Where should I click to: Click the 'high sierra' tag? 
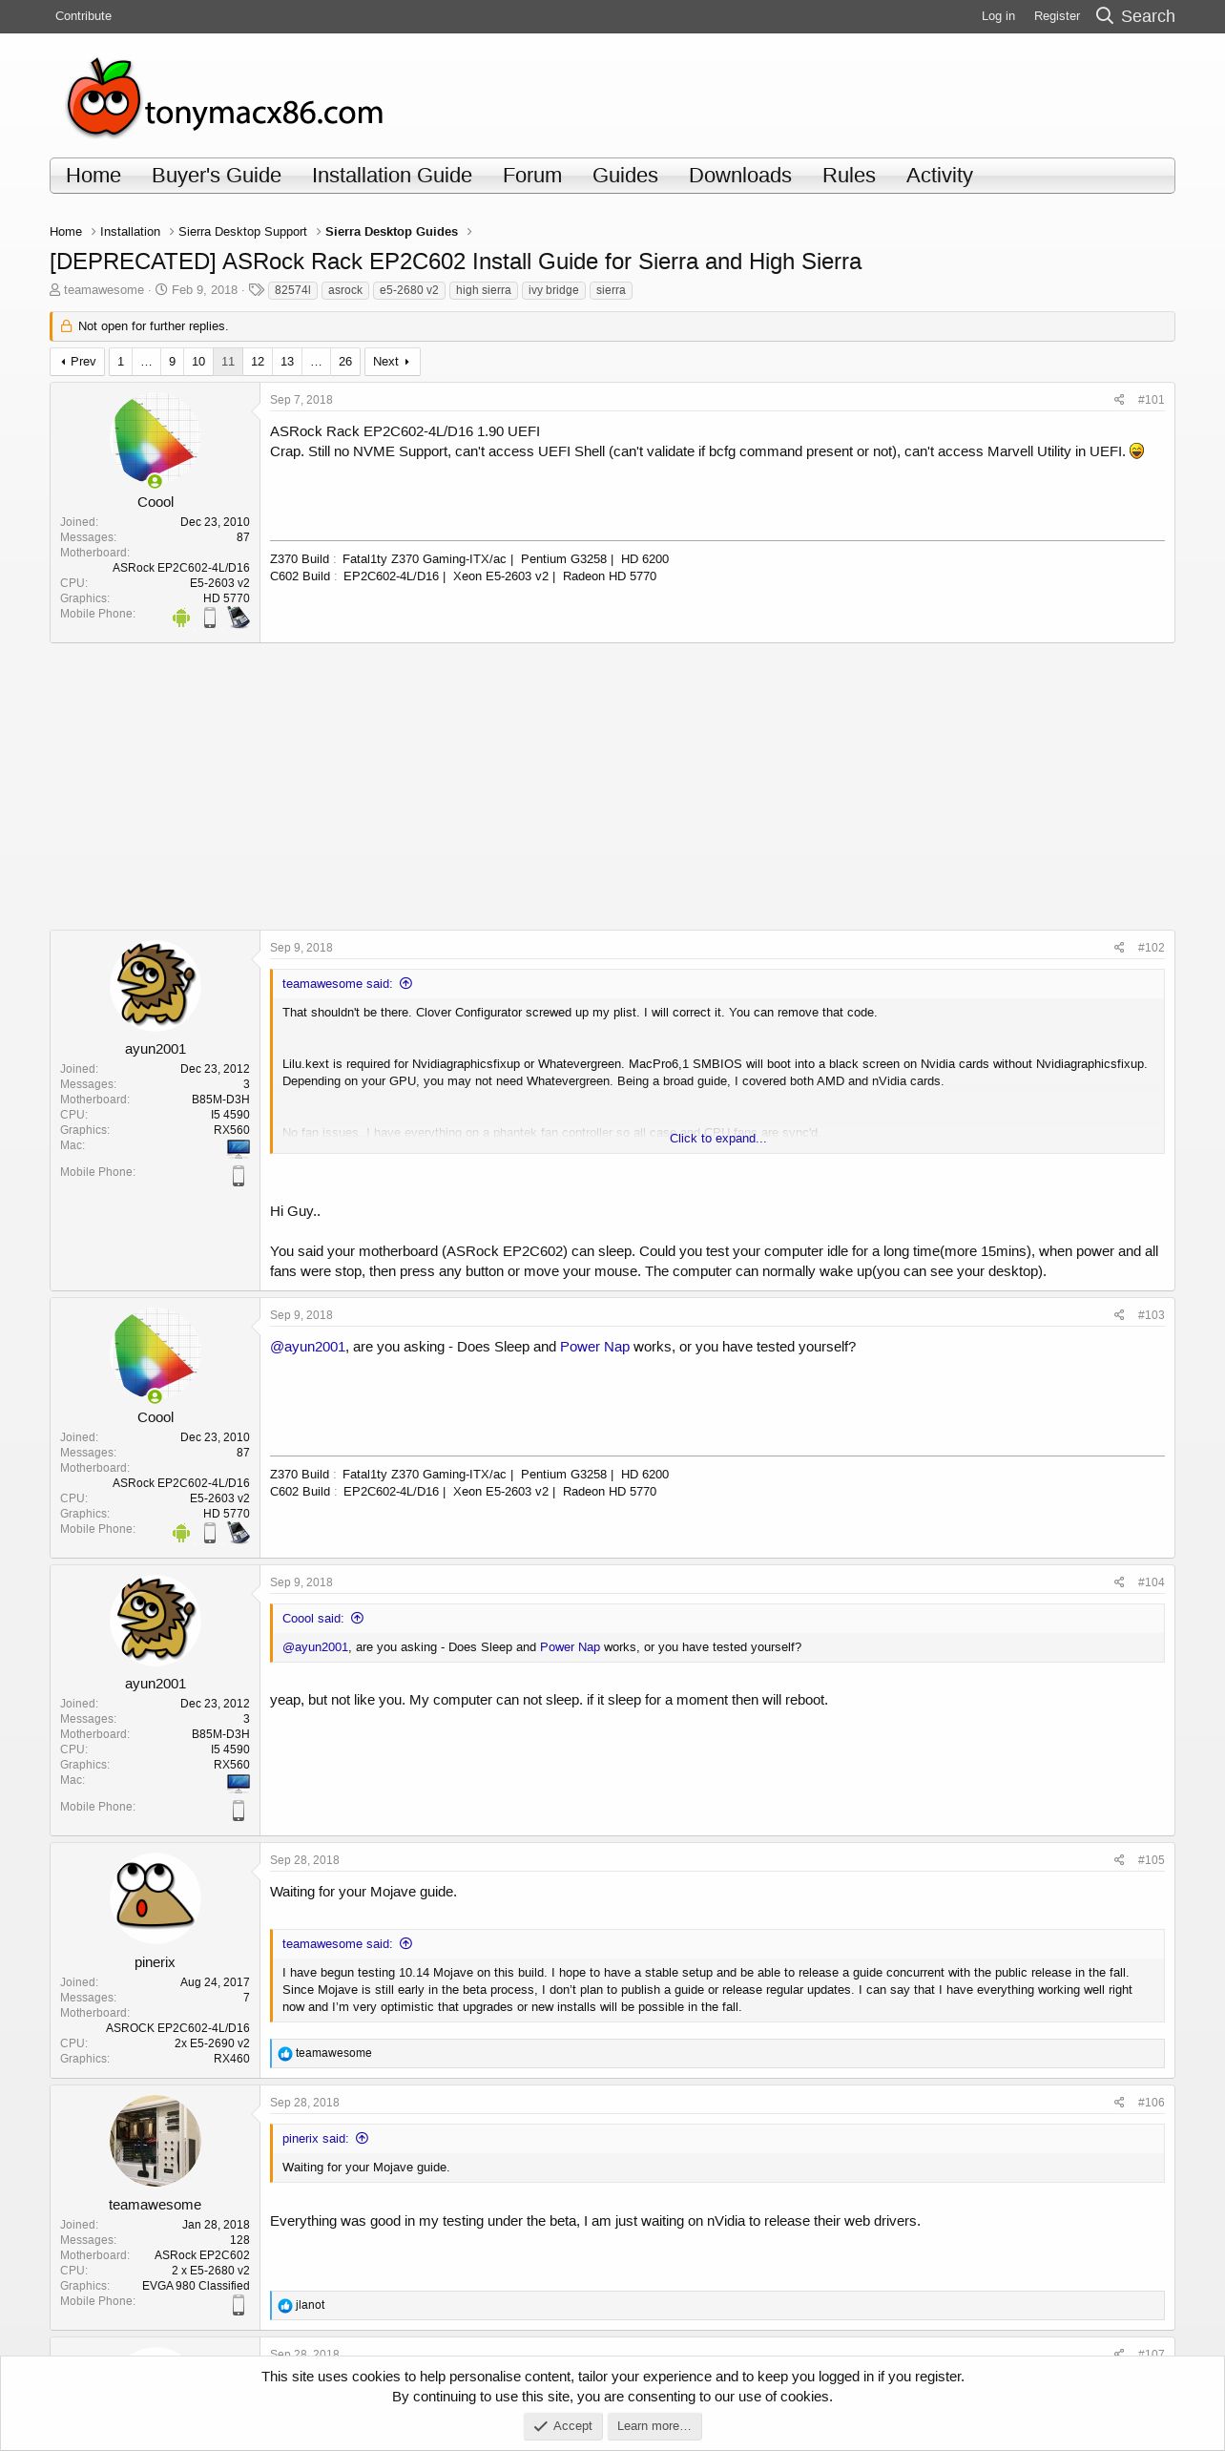[484, 291]
